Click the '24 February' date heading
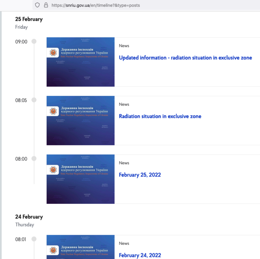Screen dimensions: 260x259 (x=29, y=217)
